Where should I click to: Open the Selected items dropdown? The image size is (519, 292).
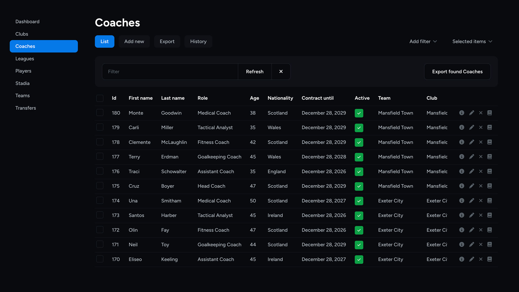click(472, 41)
